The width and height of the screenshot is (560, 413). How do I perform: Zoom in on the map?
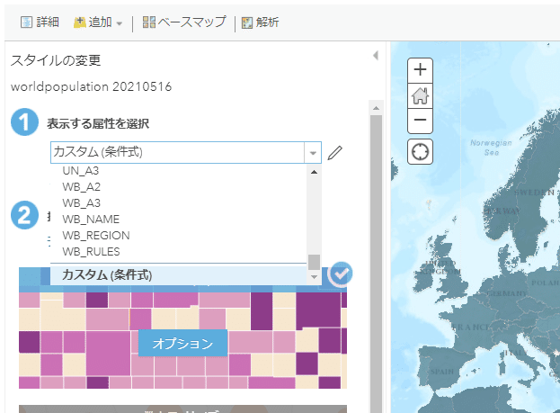420,69
